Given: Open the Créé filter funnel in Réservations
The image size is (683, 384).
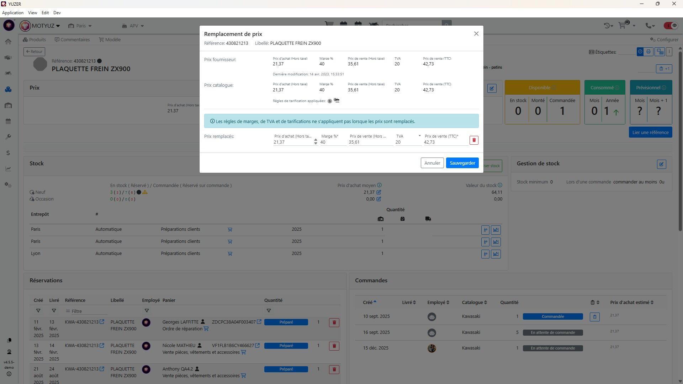Looking at the screenshot, I should coord(38,311).
